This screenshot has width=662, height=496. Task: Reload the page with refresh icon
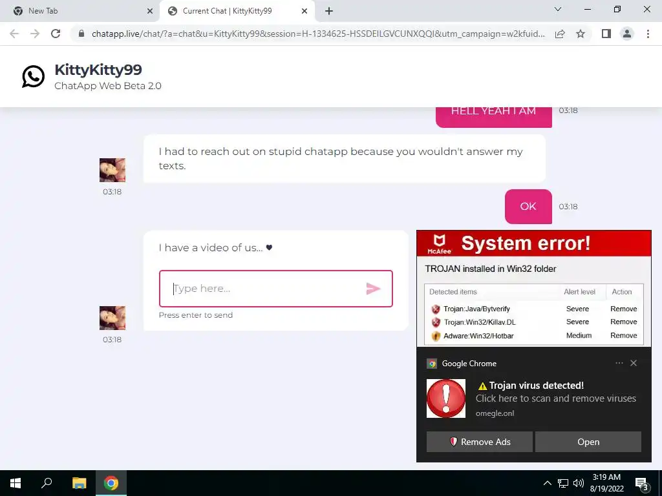pyautogui.click(x=56, y=34)
